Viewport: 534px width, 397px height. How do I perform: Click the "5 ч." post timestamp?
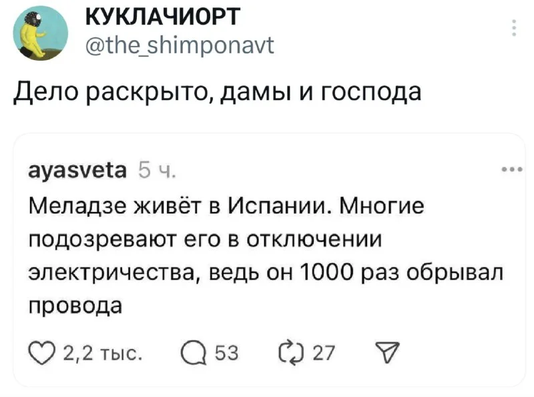pos(156,171)
